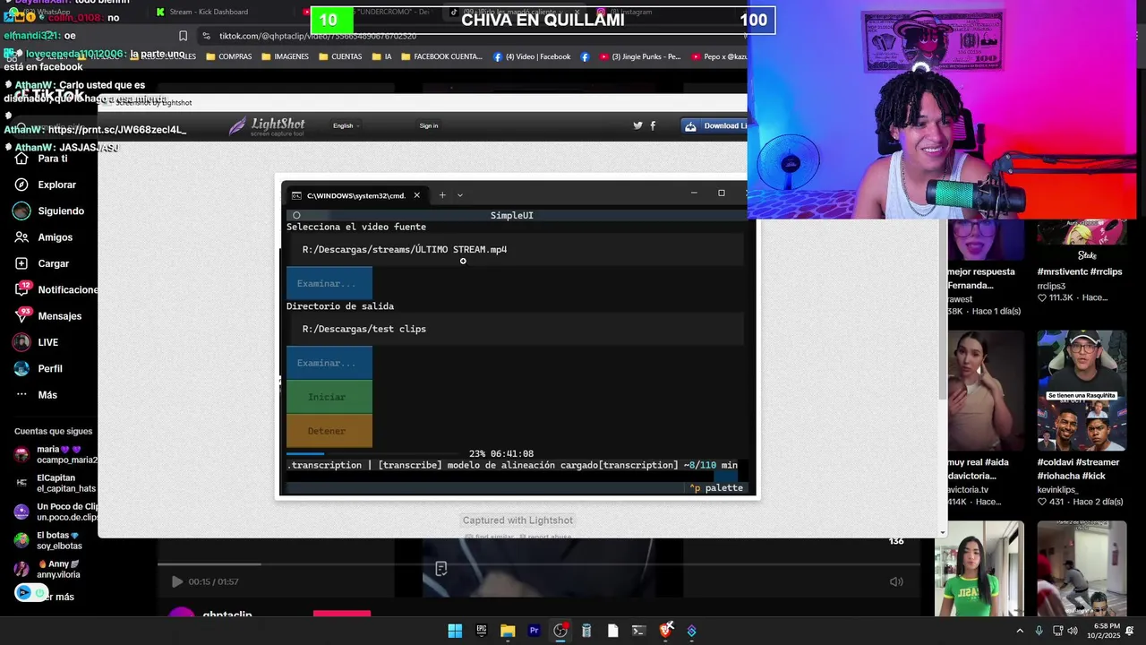Open the IMAGENES bookmarks folder
Viewport: 1146px width, 645px height.
click(x=285, y=56)
